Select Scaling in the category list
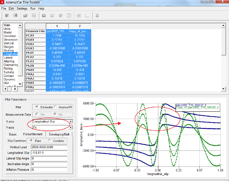 (x=9, y=50)
